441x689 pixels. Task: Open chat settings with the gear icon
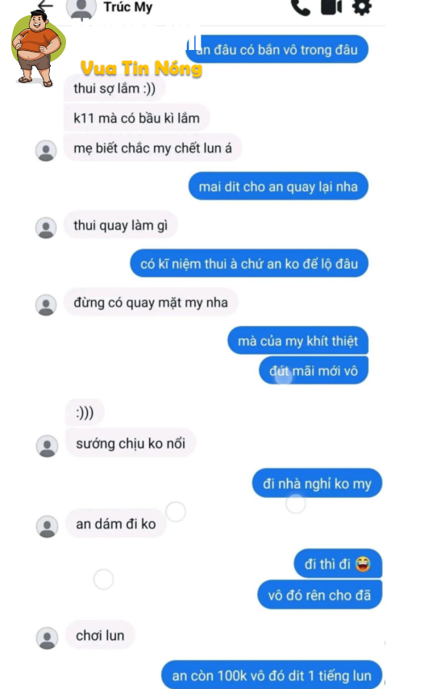coord(362,7)
